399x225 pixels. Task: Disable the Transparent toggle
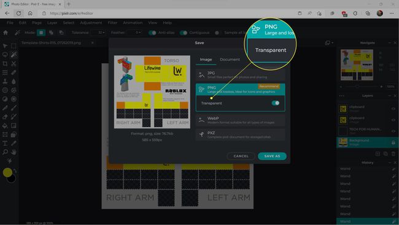pos(276,103)
